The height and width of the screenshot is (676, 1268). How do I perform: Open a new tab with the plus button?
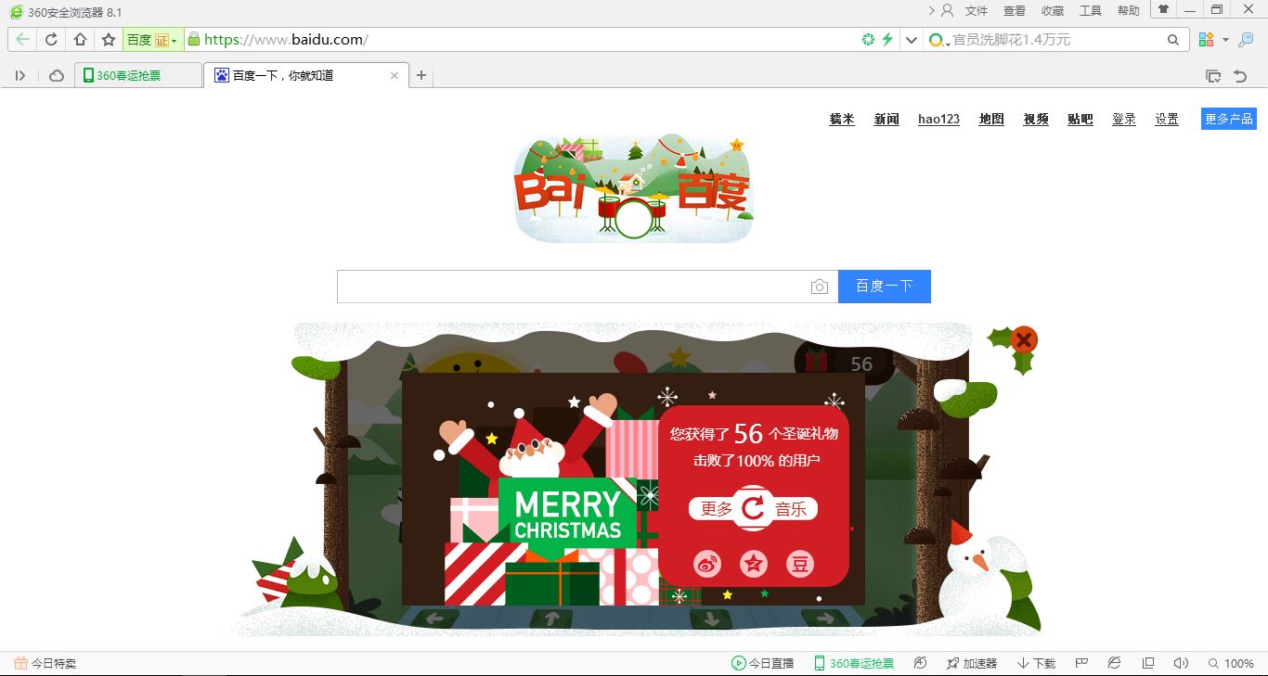[421, 76]
